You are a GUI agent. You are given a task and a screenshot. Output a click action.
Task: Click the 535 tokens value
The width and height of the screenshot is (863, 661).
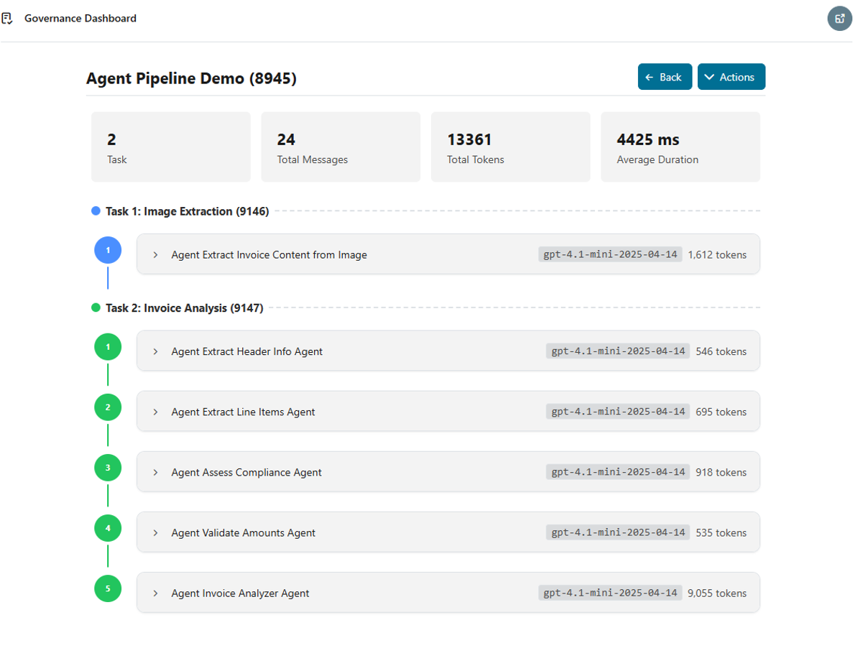click(721, 532)
